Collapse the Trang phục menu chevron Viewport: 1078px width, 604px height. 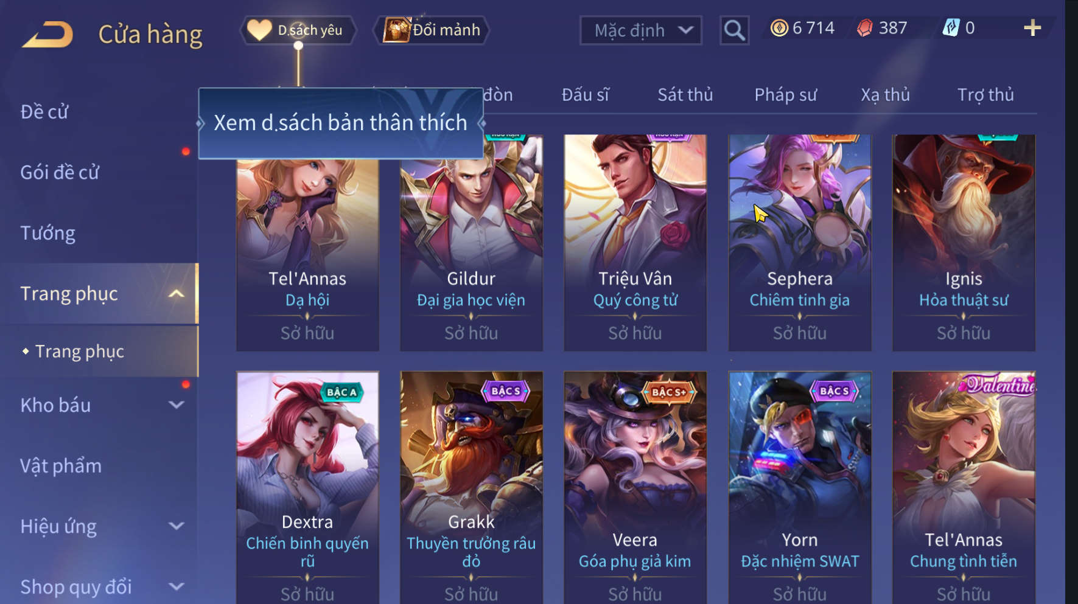(177, 294)
